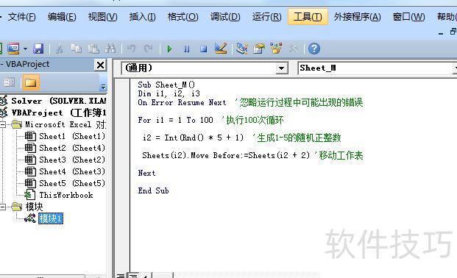Click the Find binoculars icon
Screen dimensions: 457x278
110,49
